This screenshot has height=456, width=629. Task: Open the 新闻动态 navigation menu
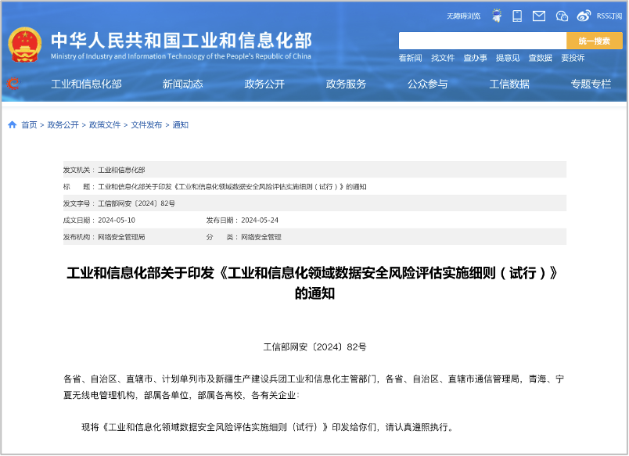183,84
